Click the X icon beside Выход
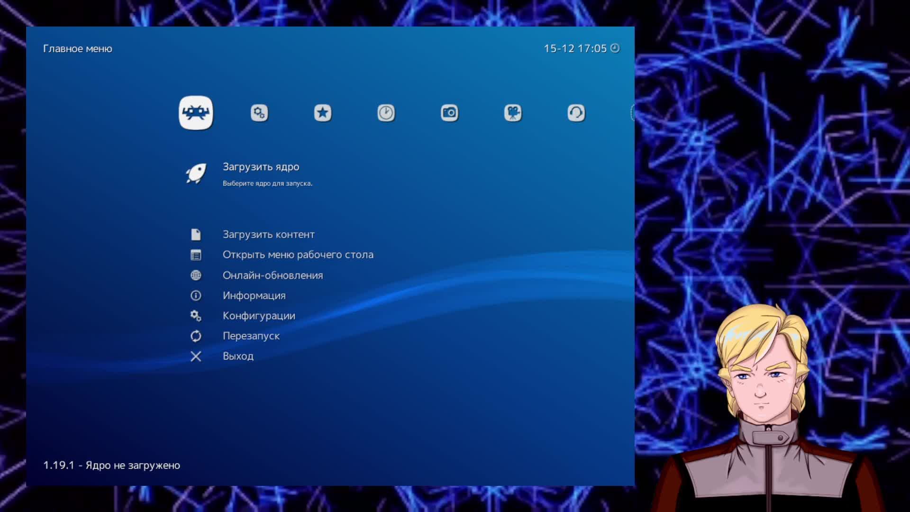The height and width of the screenshot is (512, 910). [196, 357]
